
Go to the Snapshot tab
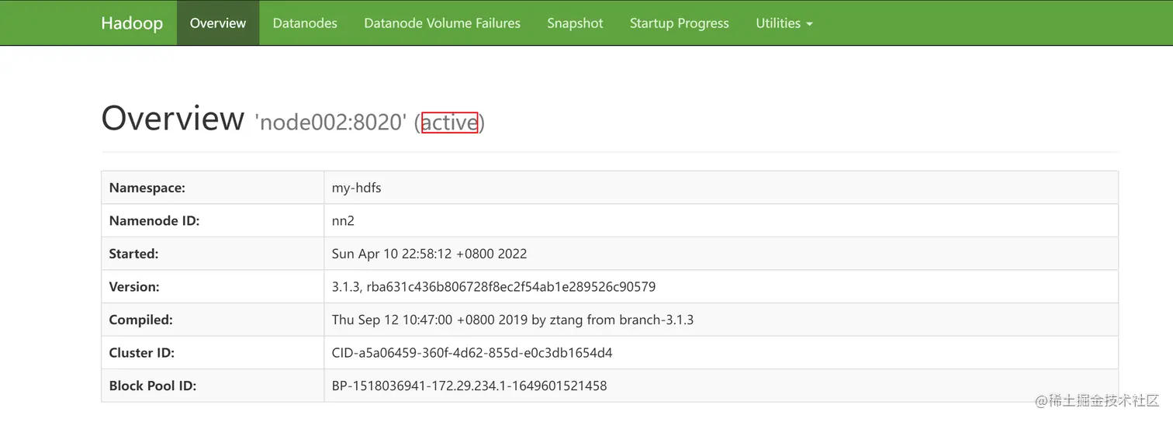(x=575, y=23)
